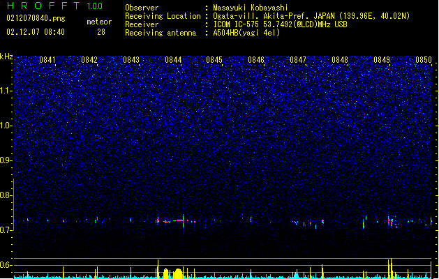Click the 0850 time marker
The width and height of the screenshot is (439, 279).
[424, 60]
